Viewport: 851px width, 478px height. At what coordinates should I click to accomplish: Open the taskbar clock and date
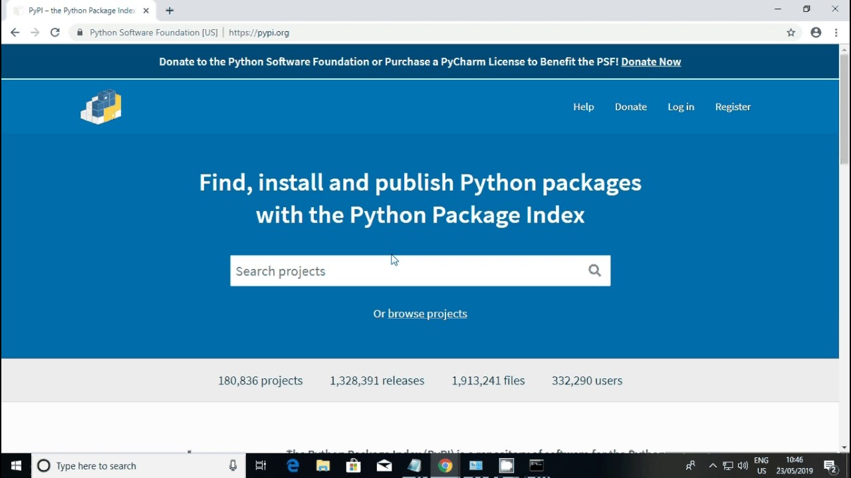794,465
